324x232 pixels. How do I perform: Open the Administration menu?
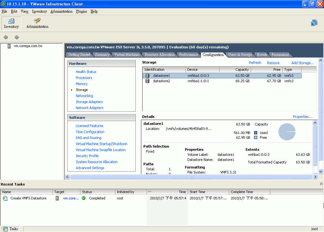(62, 11)
